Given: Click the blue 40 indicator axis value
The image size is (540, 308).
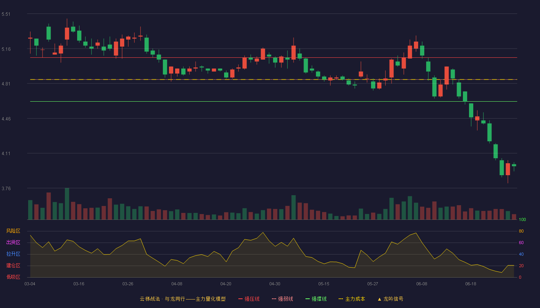Looking at the screenshot, I should click(x=521, y=254).
